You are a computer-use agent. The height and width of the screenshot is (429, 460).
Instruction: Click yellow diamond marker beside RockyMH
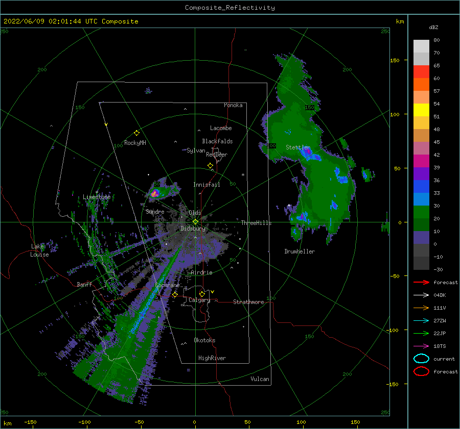(136, 133)
